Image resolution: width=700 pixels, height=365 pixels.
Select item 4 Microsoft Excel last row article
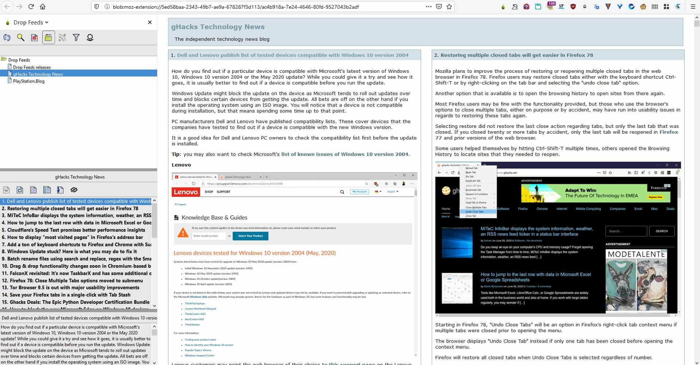coord(76,223)
